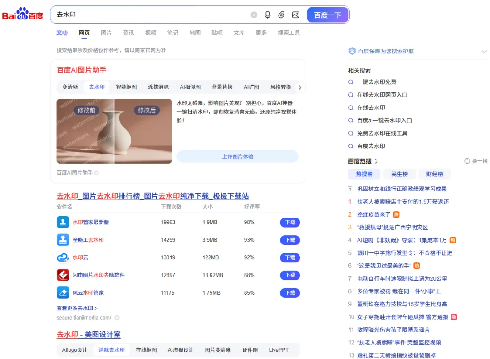Image resolution: width=490 pixels, height=359 pixels.
Task: Open hot topic 银川一中学施行发型令
Action: [405, 253]
